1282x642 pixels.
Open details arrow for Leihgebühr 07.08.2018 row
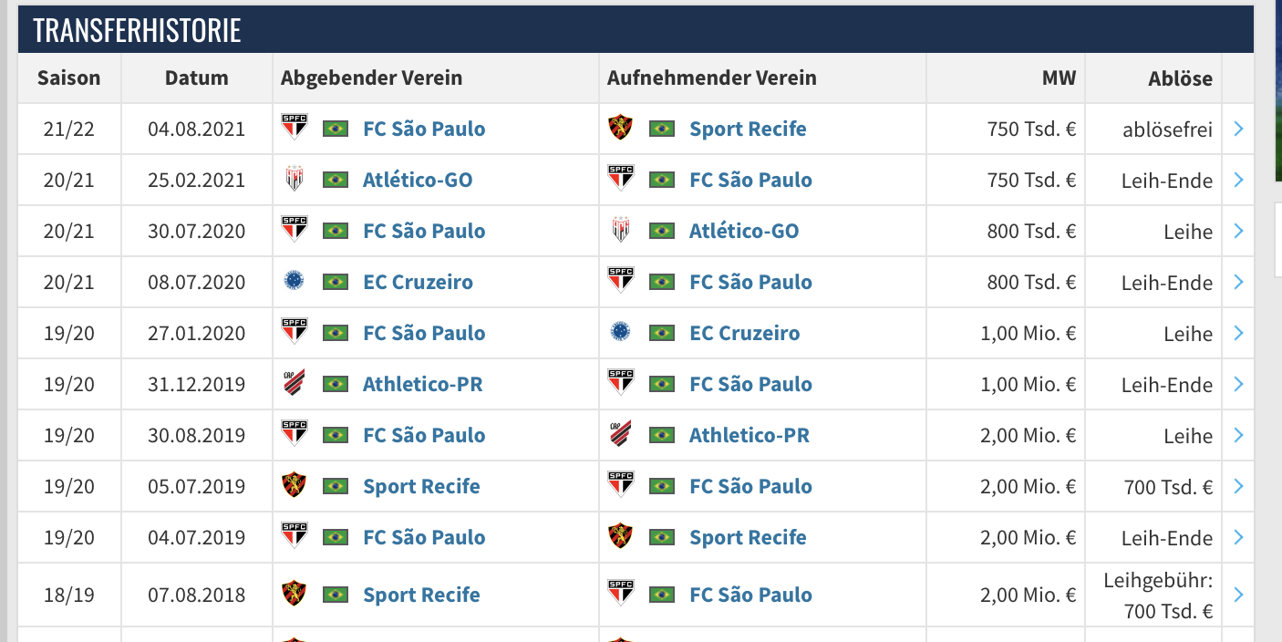[1238, 595]
